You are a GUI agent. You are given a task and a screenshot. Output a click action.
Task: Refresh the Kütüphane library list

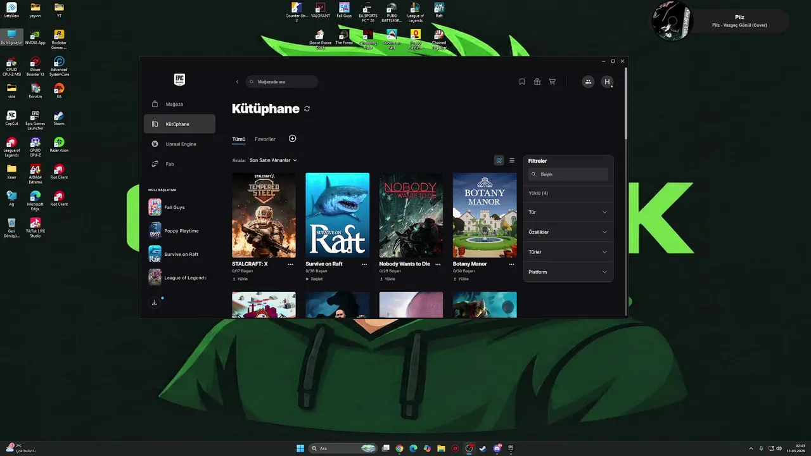(x=307, y=109)
